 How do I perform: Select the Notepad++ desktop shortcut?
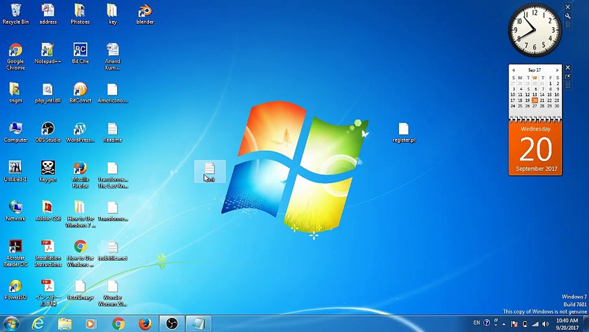[x=48, y=53]
